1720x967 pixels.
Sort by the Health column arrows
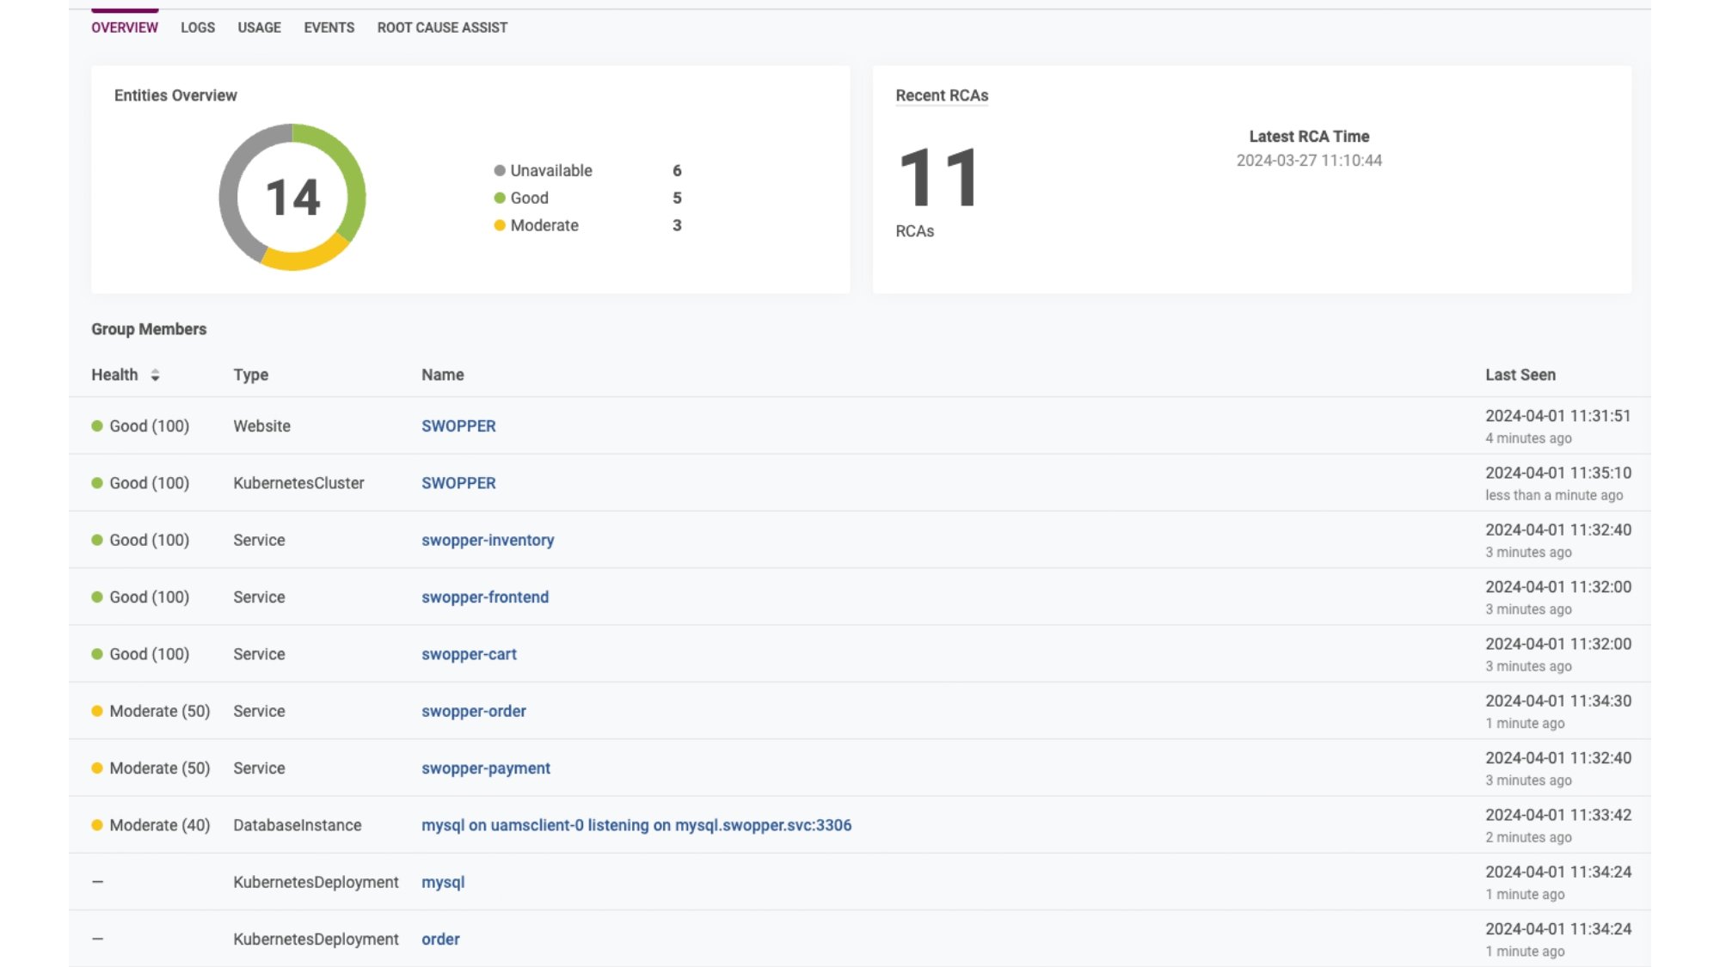[155, 375]
